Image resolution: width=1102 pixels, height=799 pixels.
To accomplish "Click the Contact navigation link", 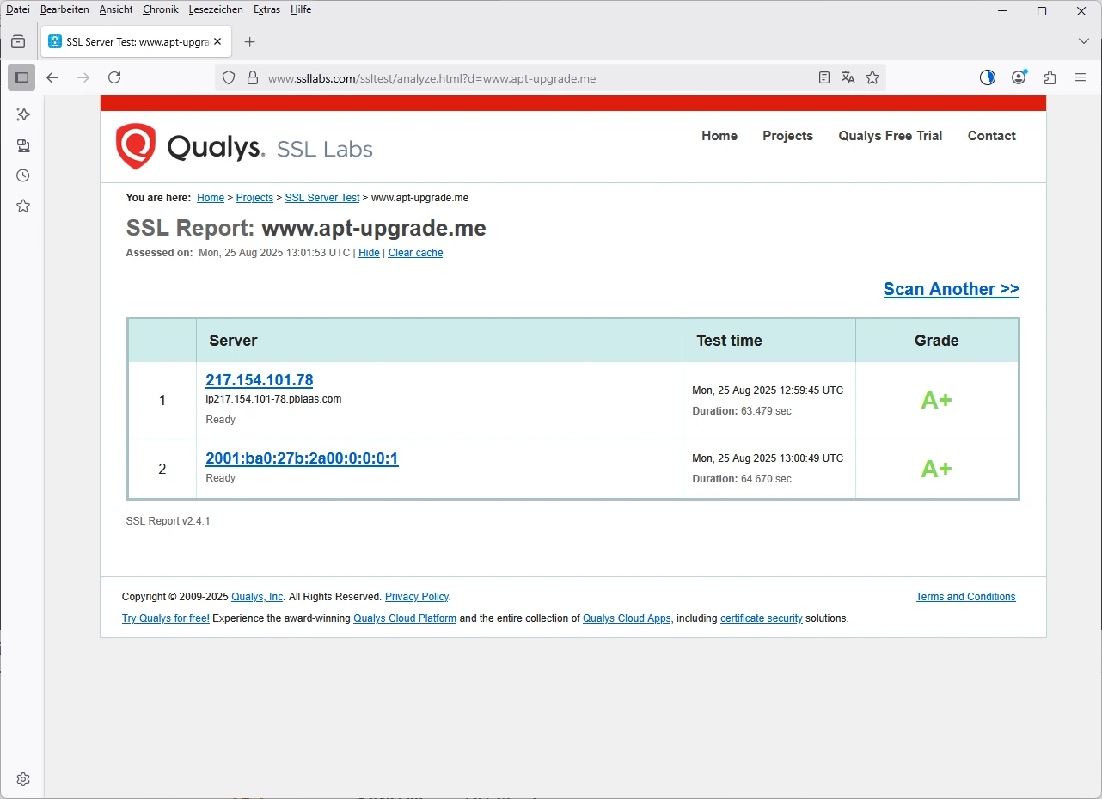I will click(x=992, y=136).
